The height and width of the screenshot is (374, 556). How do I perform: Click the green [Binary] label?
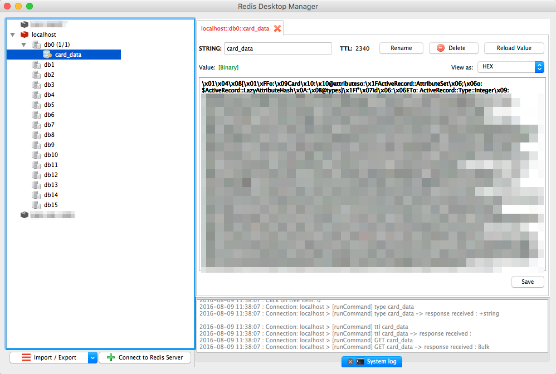pyautogui.click(x=228, y=67)
